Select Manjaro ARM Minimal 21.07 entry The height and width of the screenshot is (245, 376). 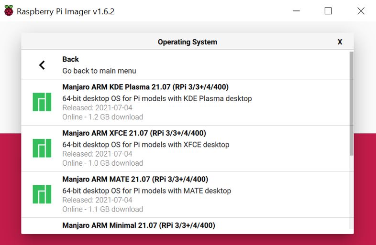138,225
